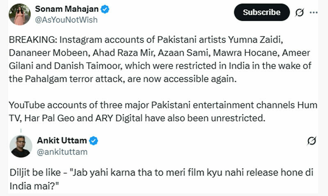Viewport: 328px width, 196px height.
Task: Click Ankit Uttam's verified blue badge
Action: (x=94, y=141)
